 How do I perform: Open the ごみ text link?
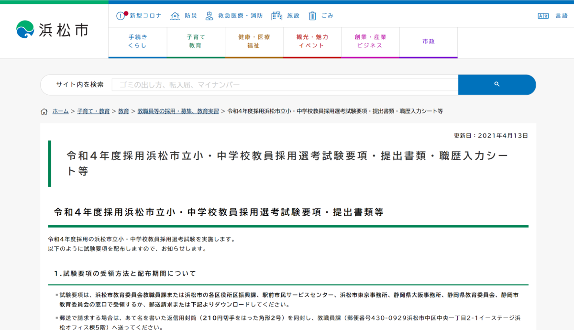click(327, 16)
